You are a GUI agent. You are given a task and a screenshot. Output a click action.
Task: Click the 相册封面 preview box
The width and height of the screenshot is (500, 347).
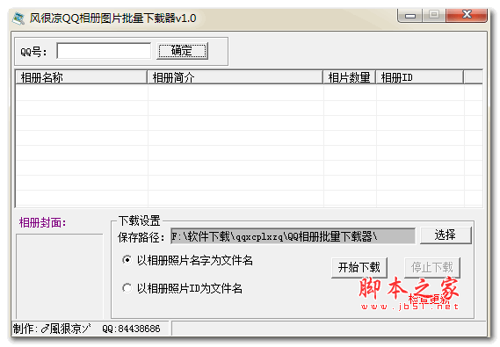point(60,276)
